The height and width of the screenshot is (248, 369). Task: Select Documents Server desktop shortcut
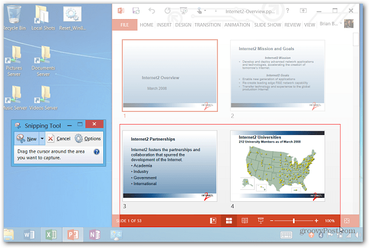click(43, 61)
